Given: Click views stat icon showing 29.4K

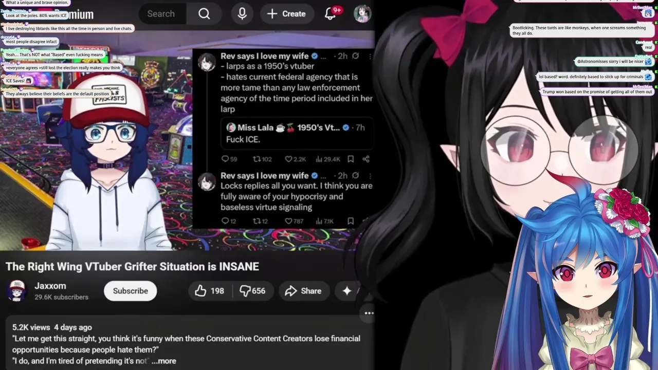Looking at the screenshot, I should click(x=329, y=159).
